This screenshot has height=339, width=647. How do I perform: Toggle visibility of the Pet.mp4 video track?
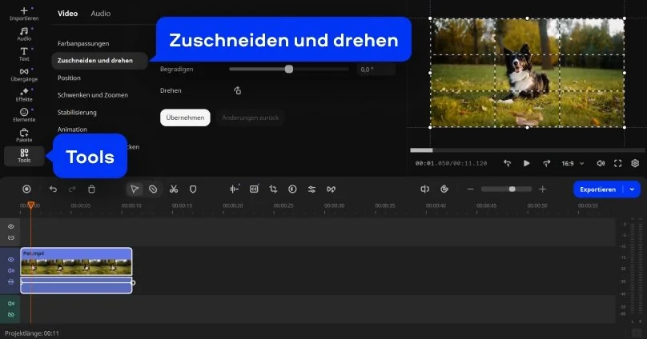click(x=11, y=260)
